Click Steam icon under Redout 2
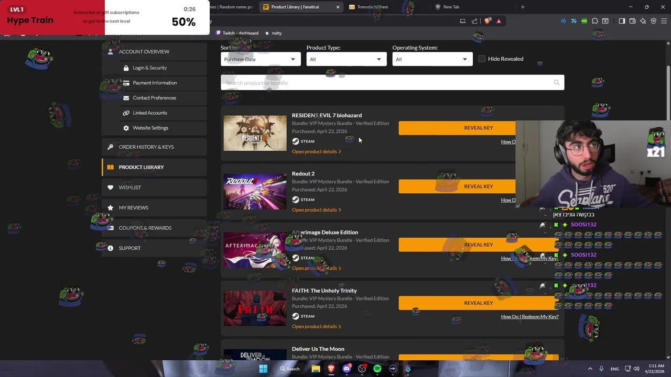 (x=296, y=199)
